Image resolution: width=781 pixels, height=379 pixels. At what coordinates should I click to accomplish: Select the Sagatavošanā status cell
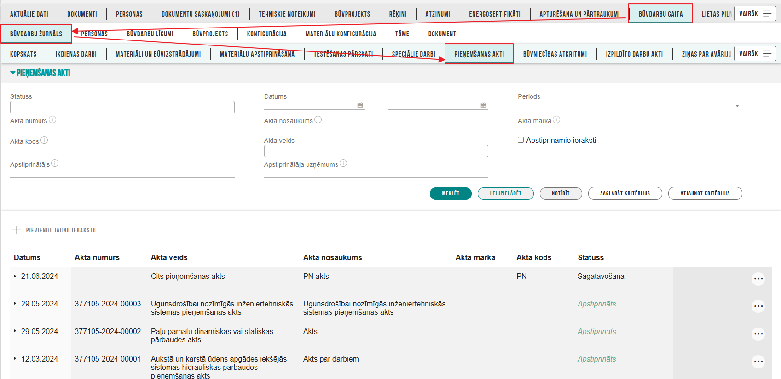click(x=601, y=276)
